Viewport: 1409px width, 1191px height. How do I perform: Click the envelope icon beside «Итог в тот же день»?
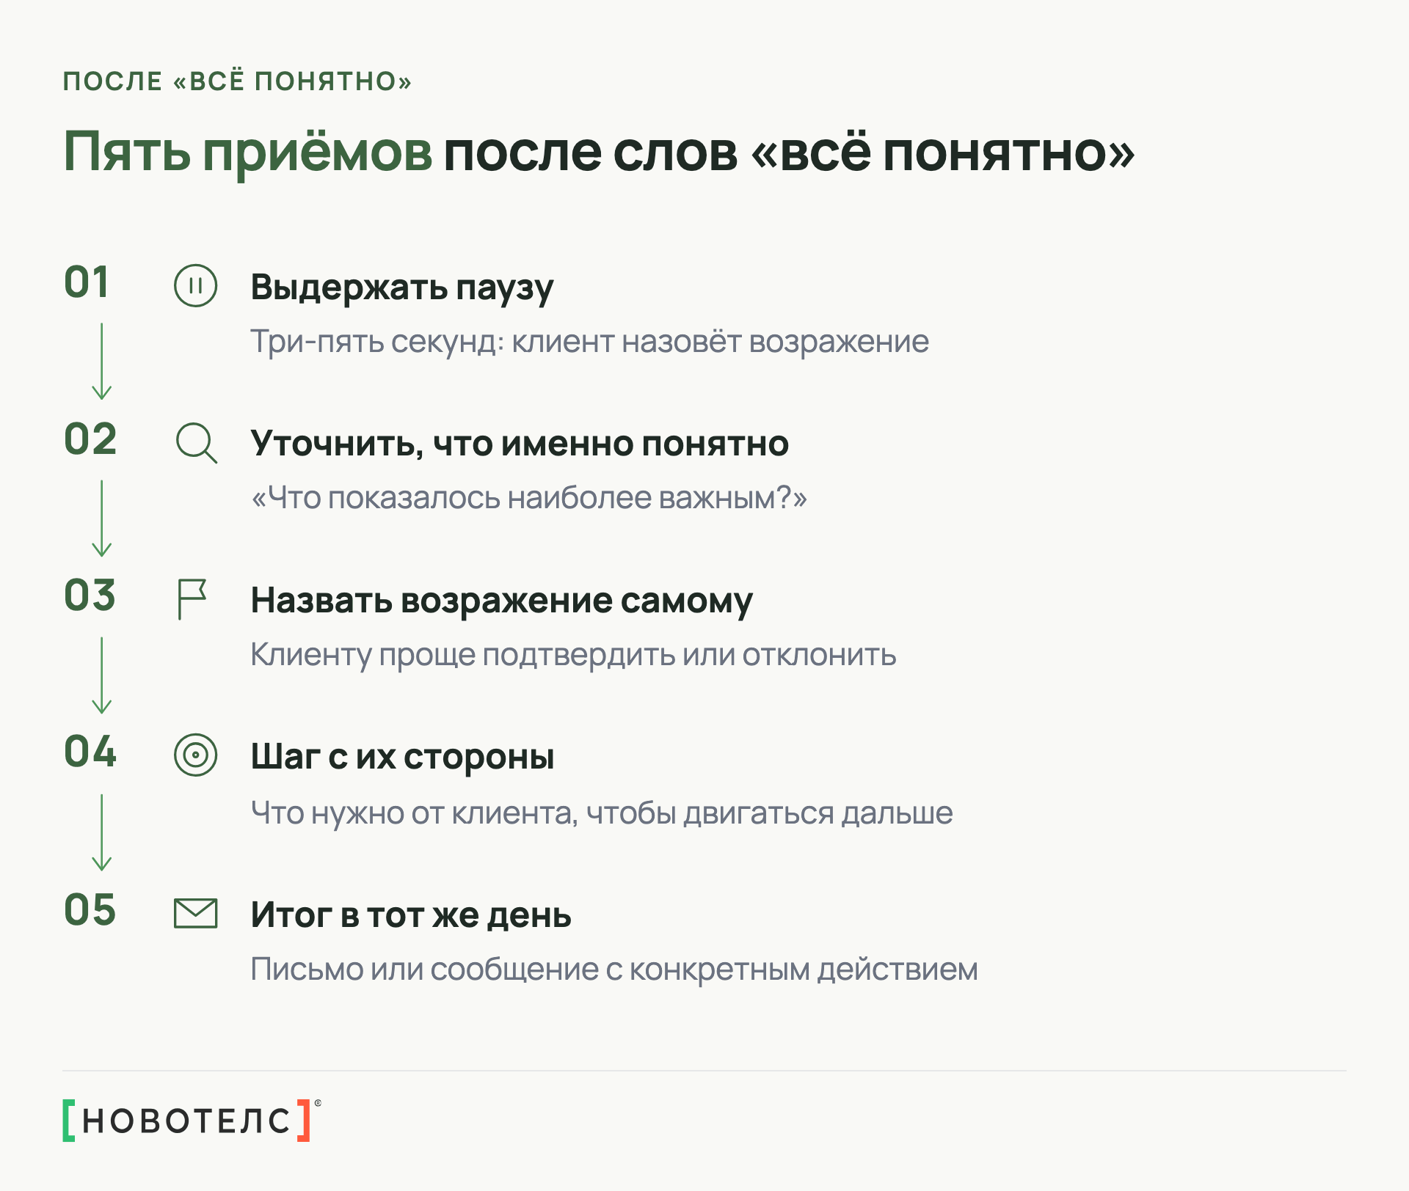pyautogui.click(x=195, y=914)
